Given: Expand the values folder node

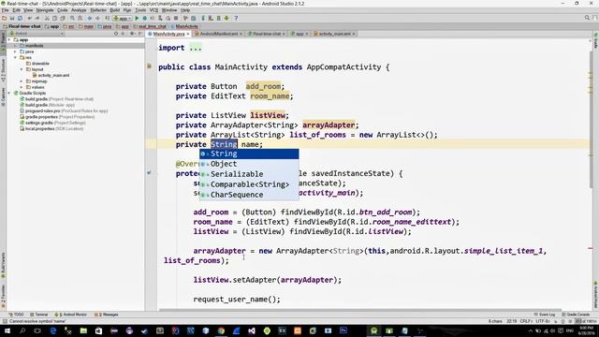Looking at the screenshot, I should [22, 87].
